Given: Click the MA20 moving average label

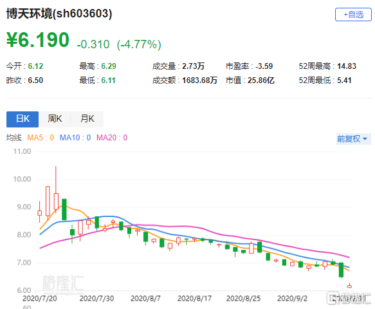Looking at the screenshot, I should point(112,138).
